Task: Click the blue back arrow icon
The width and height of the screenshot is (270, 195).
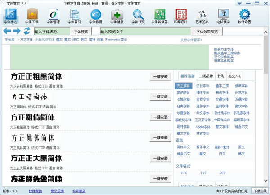Action: click(7, 31)
